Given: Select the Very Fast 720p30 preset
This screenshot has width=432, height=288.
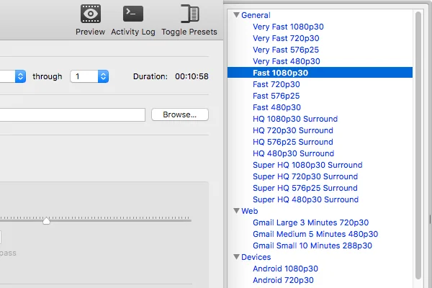Looking at the screenshot, I should (x=286, y=38).
